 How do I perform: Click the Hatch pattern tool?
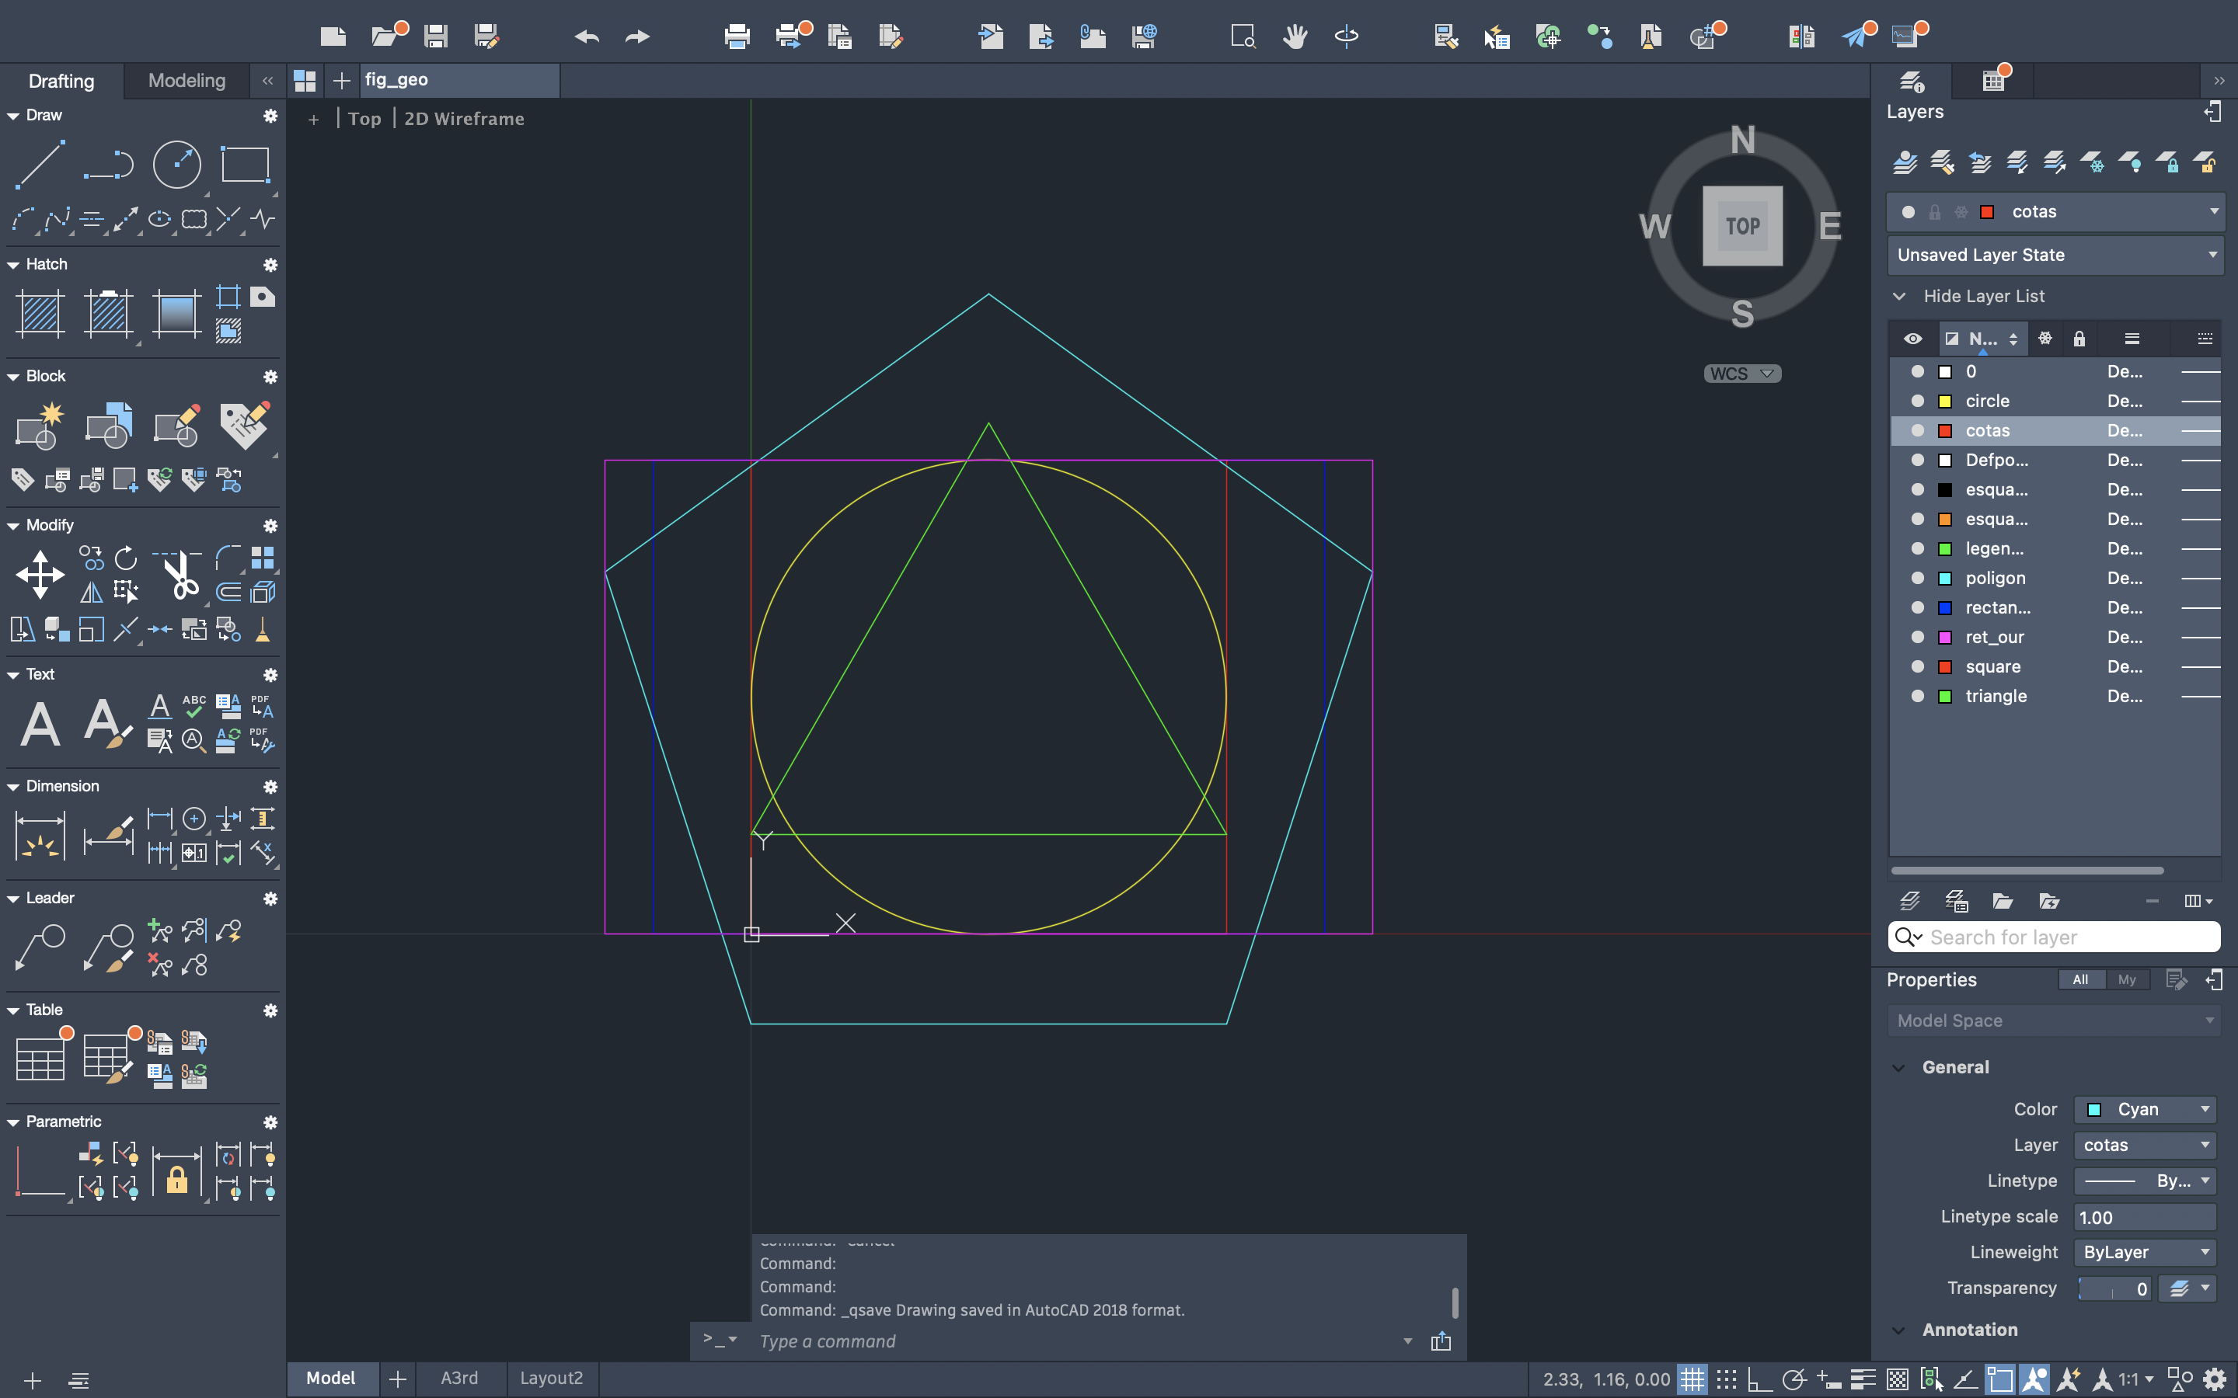[x=40, y=314]
